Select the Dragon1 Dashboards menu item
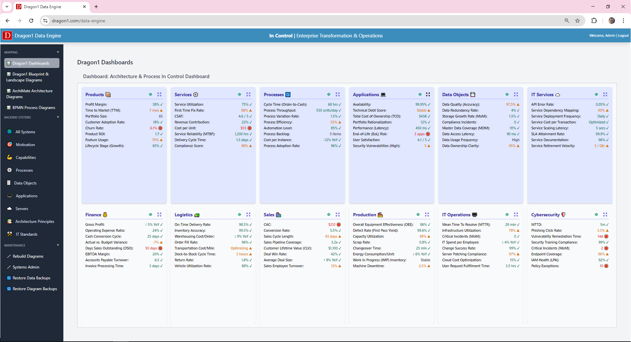631x342 pixels. pos(32,63)
